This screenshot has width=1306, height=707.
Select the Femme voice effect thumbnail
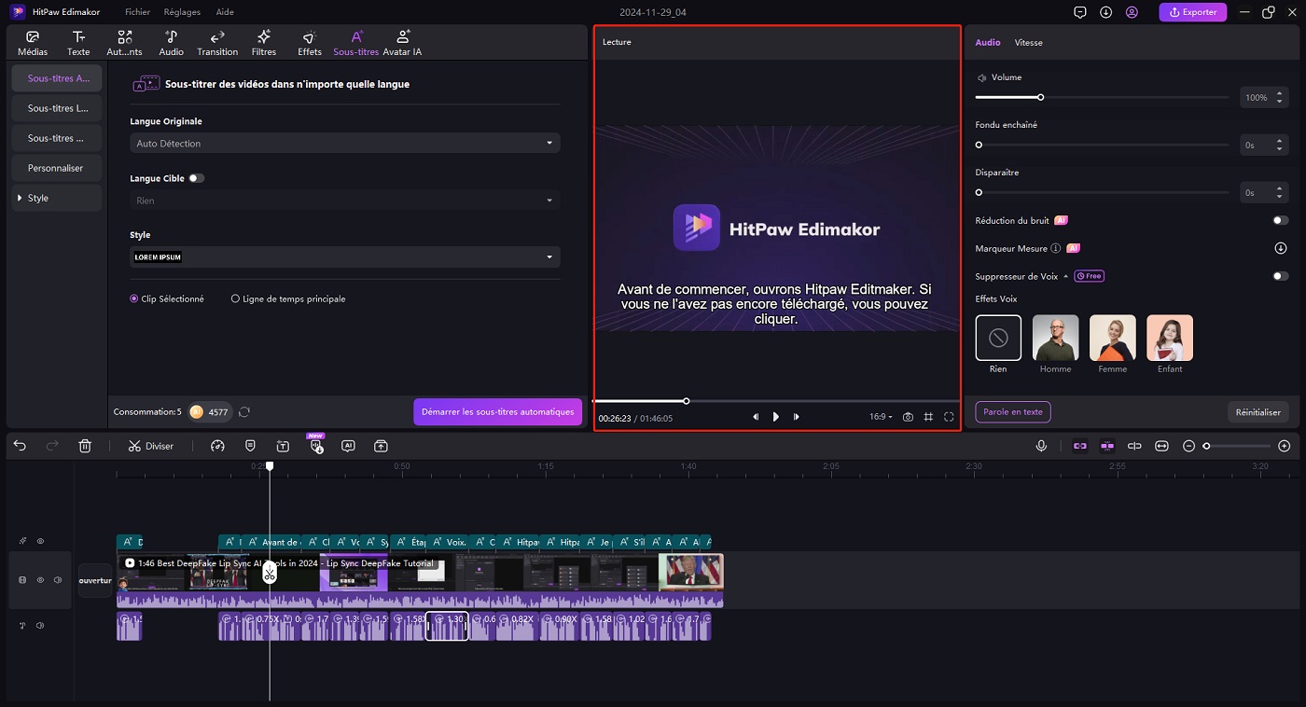coord(1112,338)
